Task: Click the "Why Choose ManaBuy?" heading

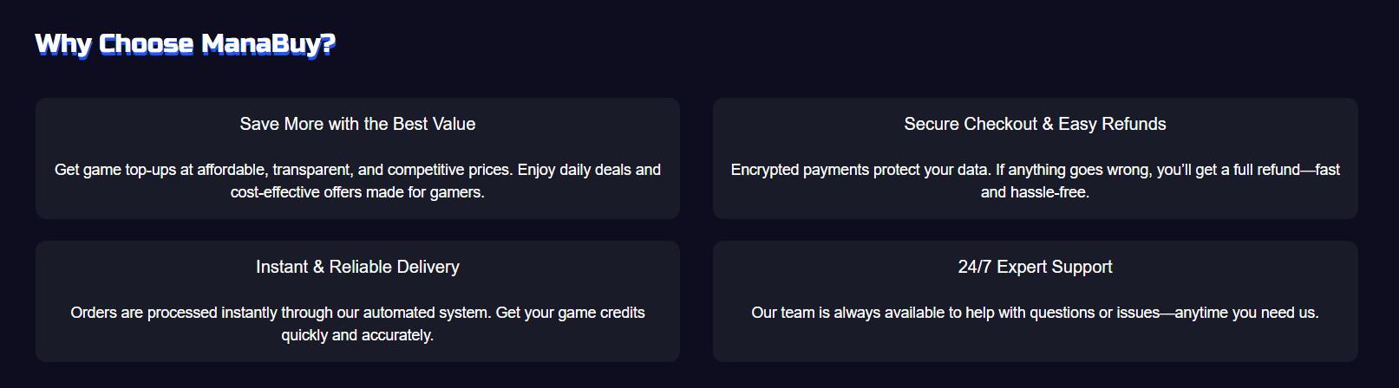Action: click(x=185, y=44)
